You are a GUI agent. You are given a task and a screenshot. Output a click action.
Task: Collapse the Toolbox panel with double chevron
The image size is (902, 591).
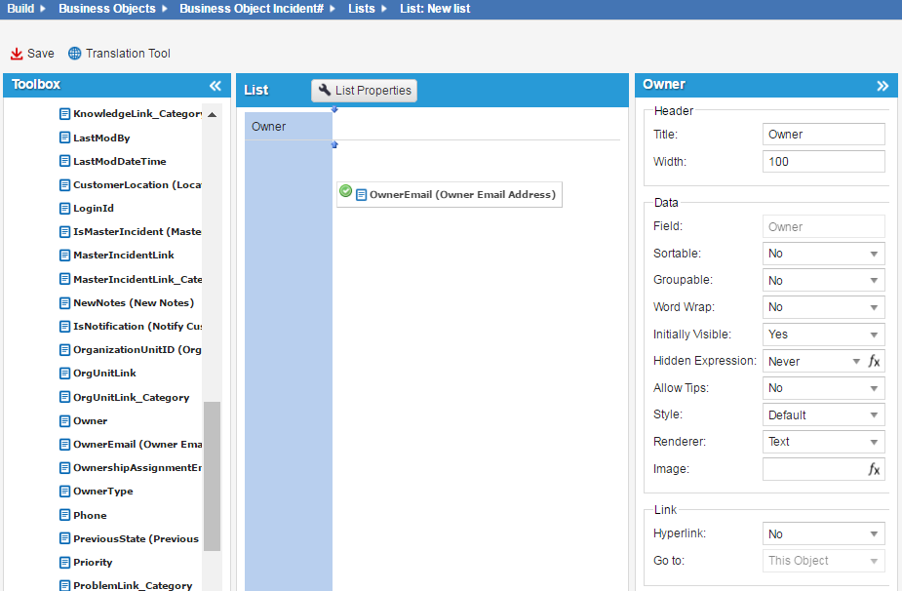(216, 86)
